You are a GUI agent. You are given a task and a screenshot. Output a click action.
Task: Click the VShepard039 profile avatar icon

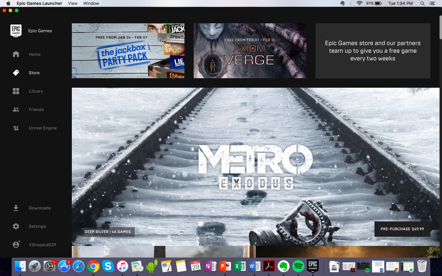click(16, 245)
